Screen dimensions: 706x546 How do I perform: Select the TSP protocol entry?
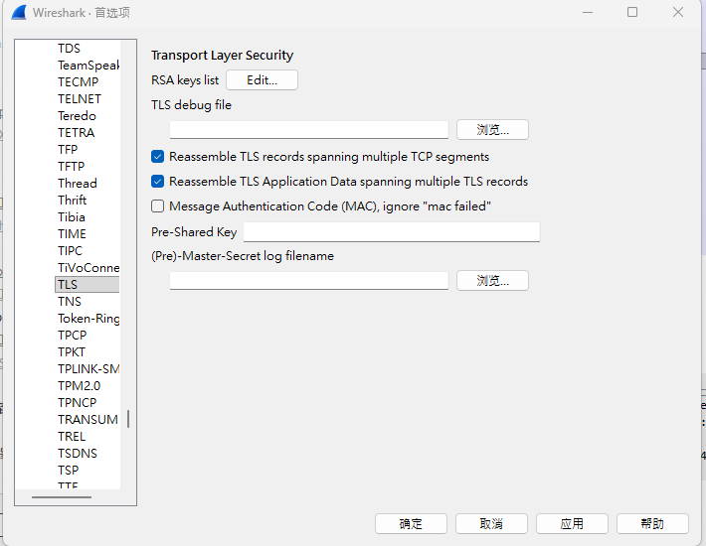pyautogui.click(x=68, y=470)
